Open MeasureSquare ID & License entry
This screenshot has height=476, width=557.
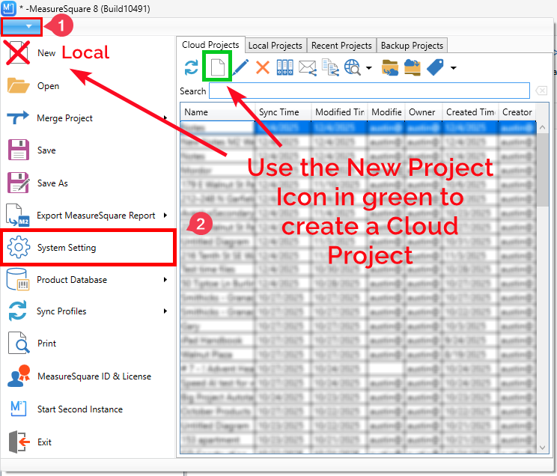pyautogui.click(x=94, y=376)
